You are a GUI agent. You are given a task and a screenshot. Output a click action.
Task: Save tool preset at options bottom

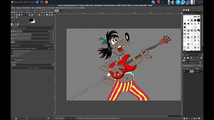coord(16,118)
